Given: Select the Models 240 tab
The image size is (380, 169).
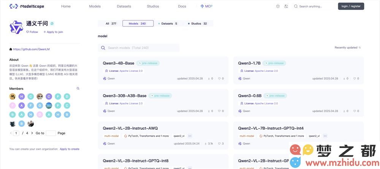Looking at the screenshot, I should 138,23.
